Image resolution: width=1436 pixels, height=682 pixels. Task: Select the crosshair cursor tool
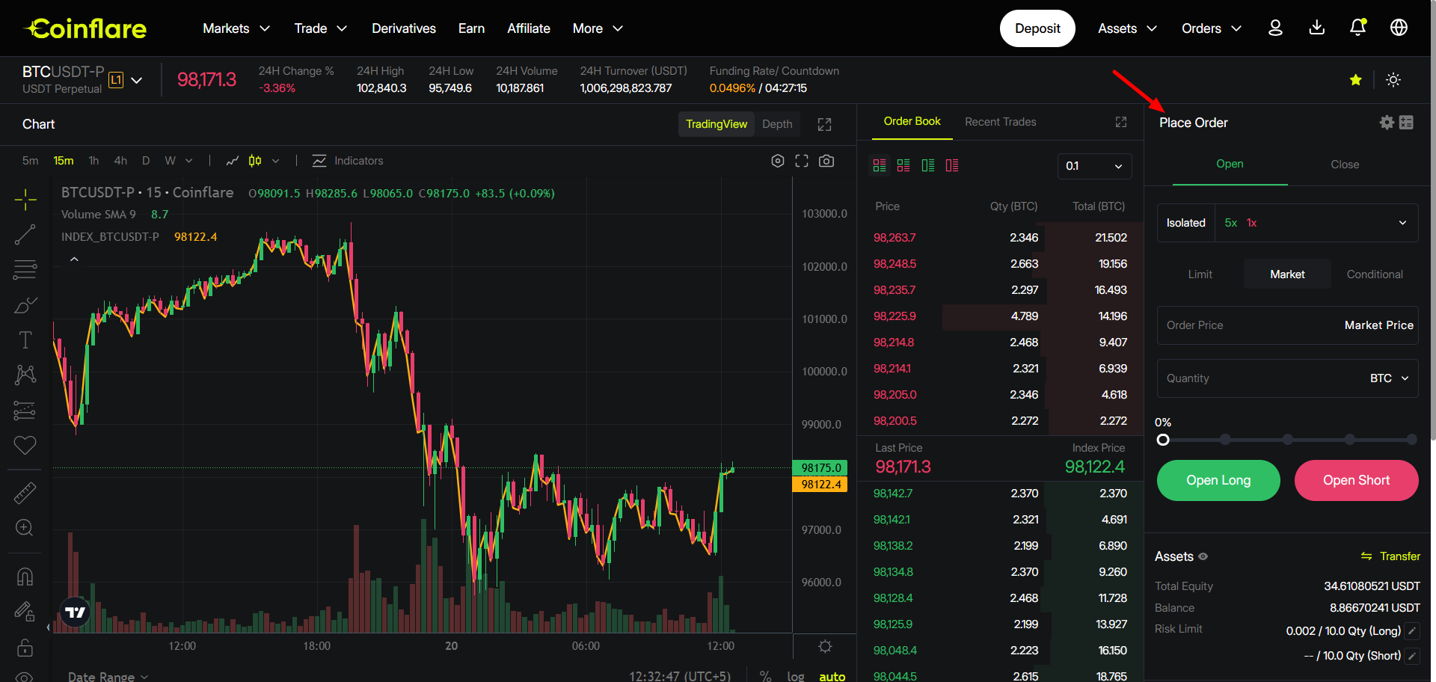(25, 200)
